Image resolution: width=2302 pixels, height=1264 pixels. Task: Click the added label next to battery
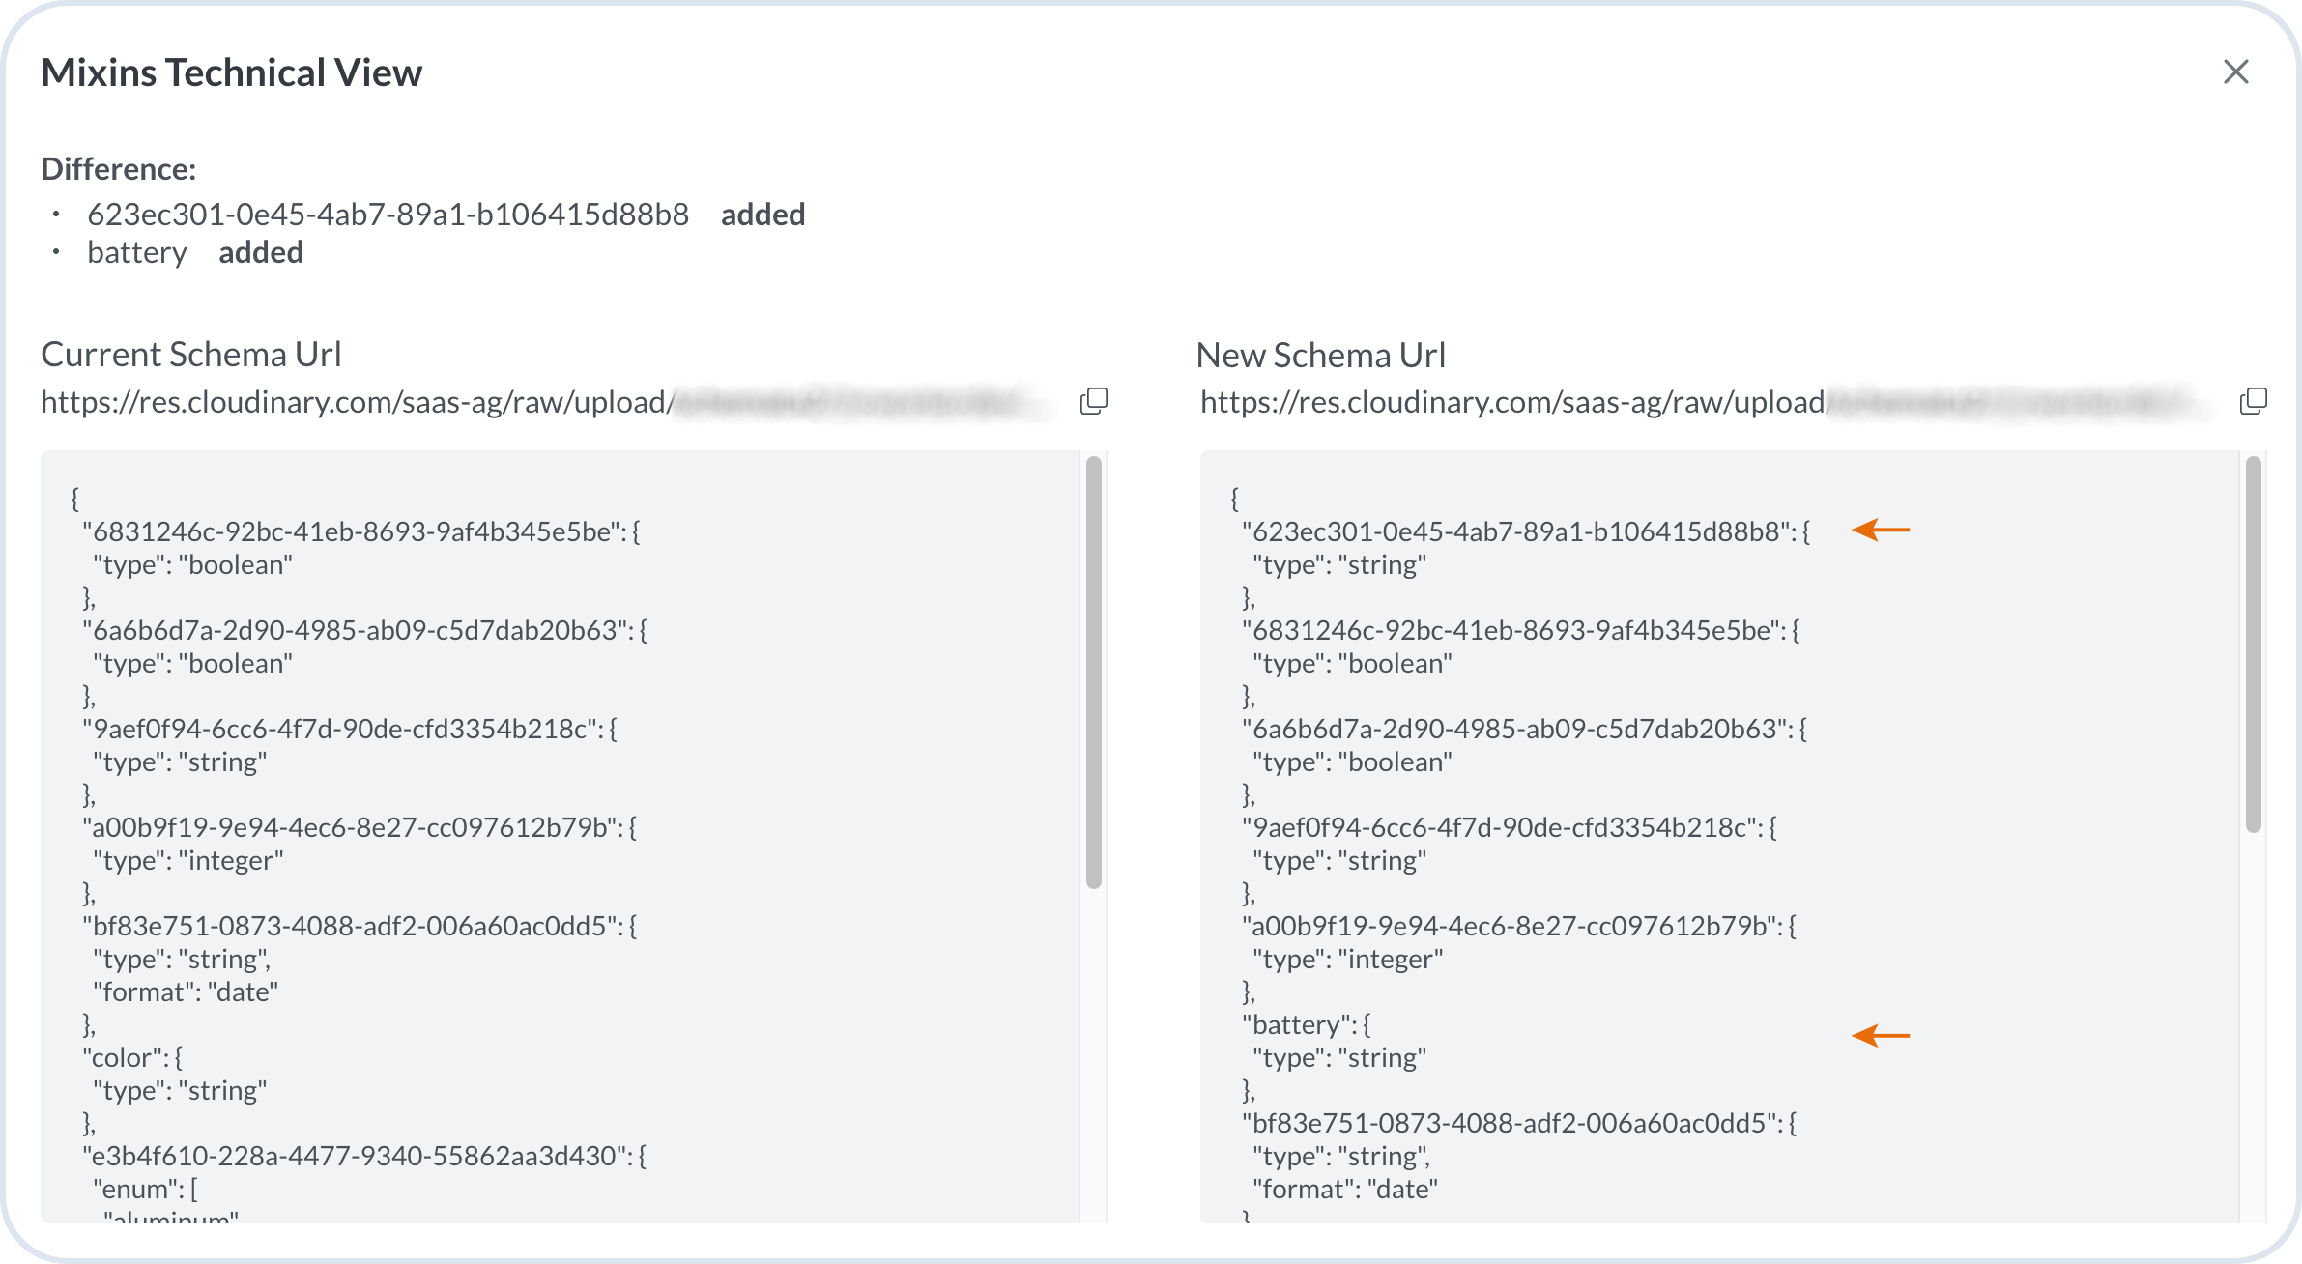click(261, 251)
